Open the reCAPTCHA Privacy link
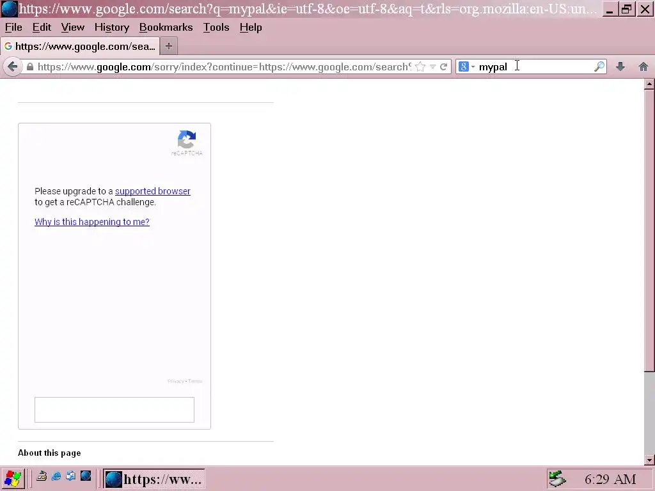The height and width of the screenshot is (491, 655). [175, 381]
